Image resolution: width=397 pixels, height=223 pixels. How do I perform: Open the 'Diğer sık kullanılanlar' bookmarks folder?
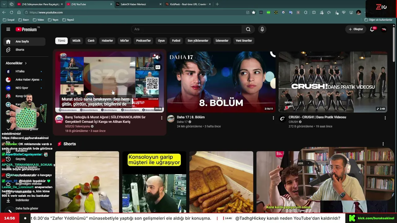pos(379,20)
